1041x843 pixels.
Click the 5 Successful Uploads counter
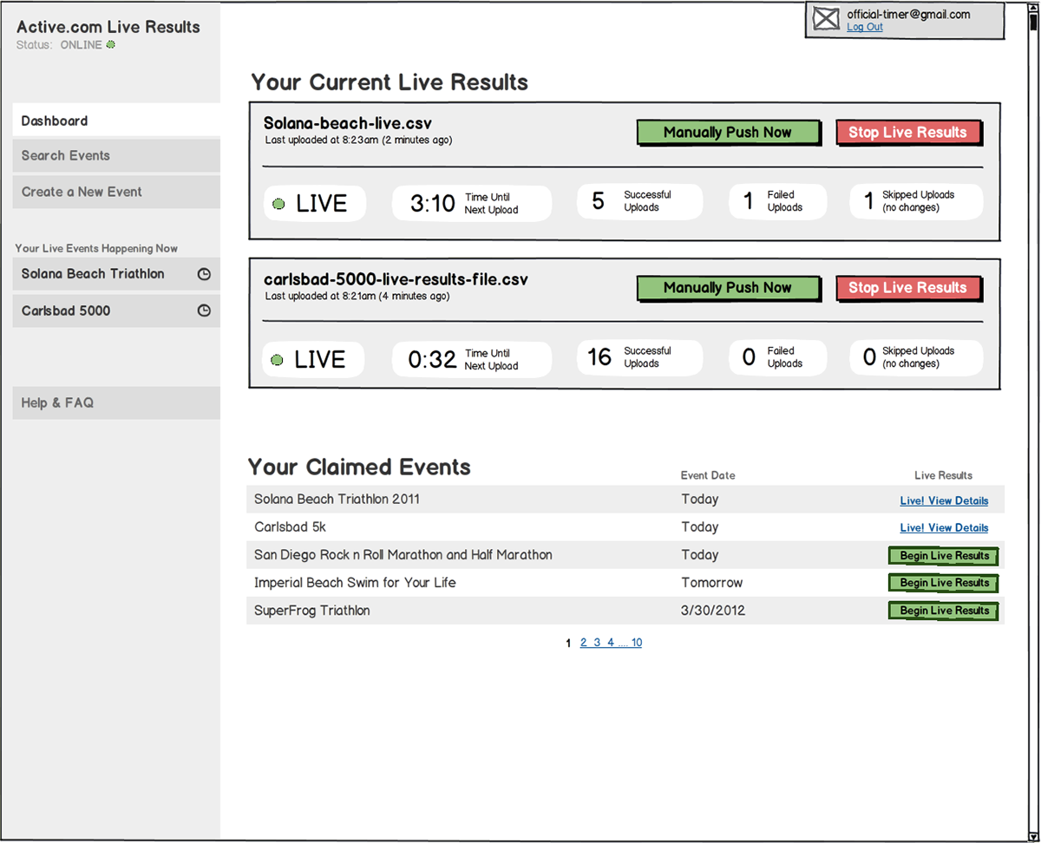598,202
